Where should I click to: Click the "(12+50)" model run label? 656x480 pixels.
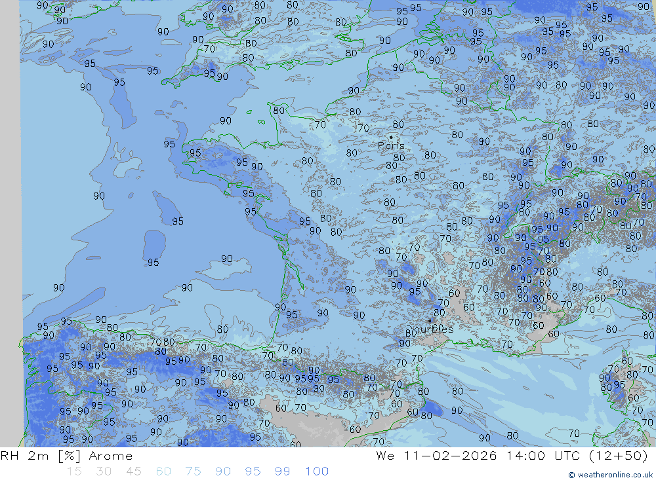(619, 456)
